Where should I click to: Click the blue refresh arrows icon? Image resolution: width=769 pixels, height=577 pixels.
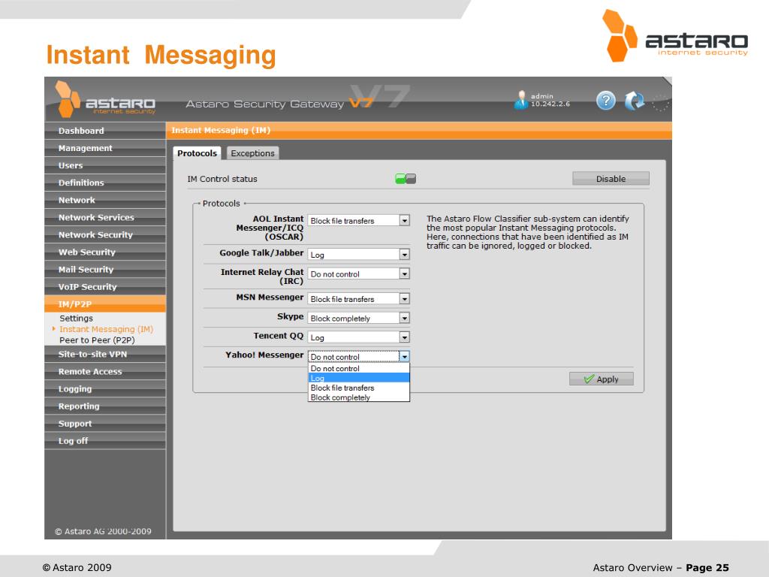coord(634,101)
